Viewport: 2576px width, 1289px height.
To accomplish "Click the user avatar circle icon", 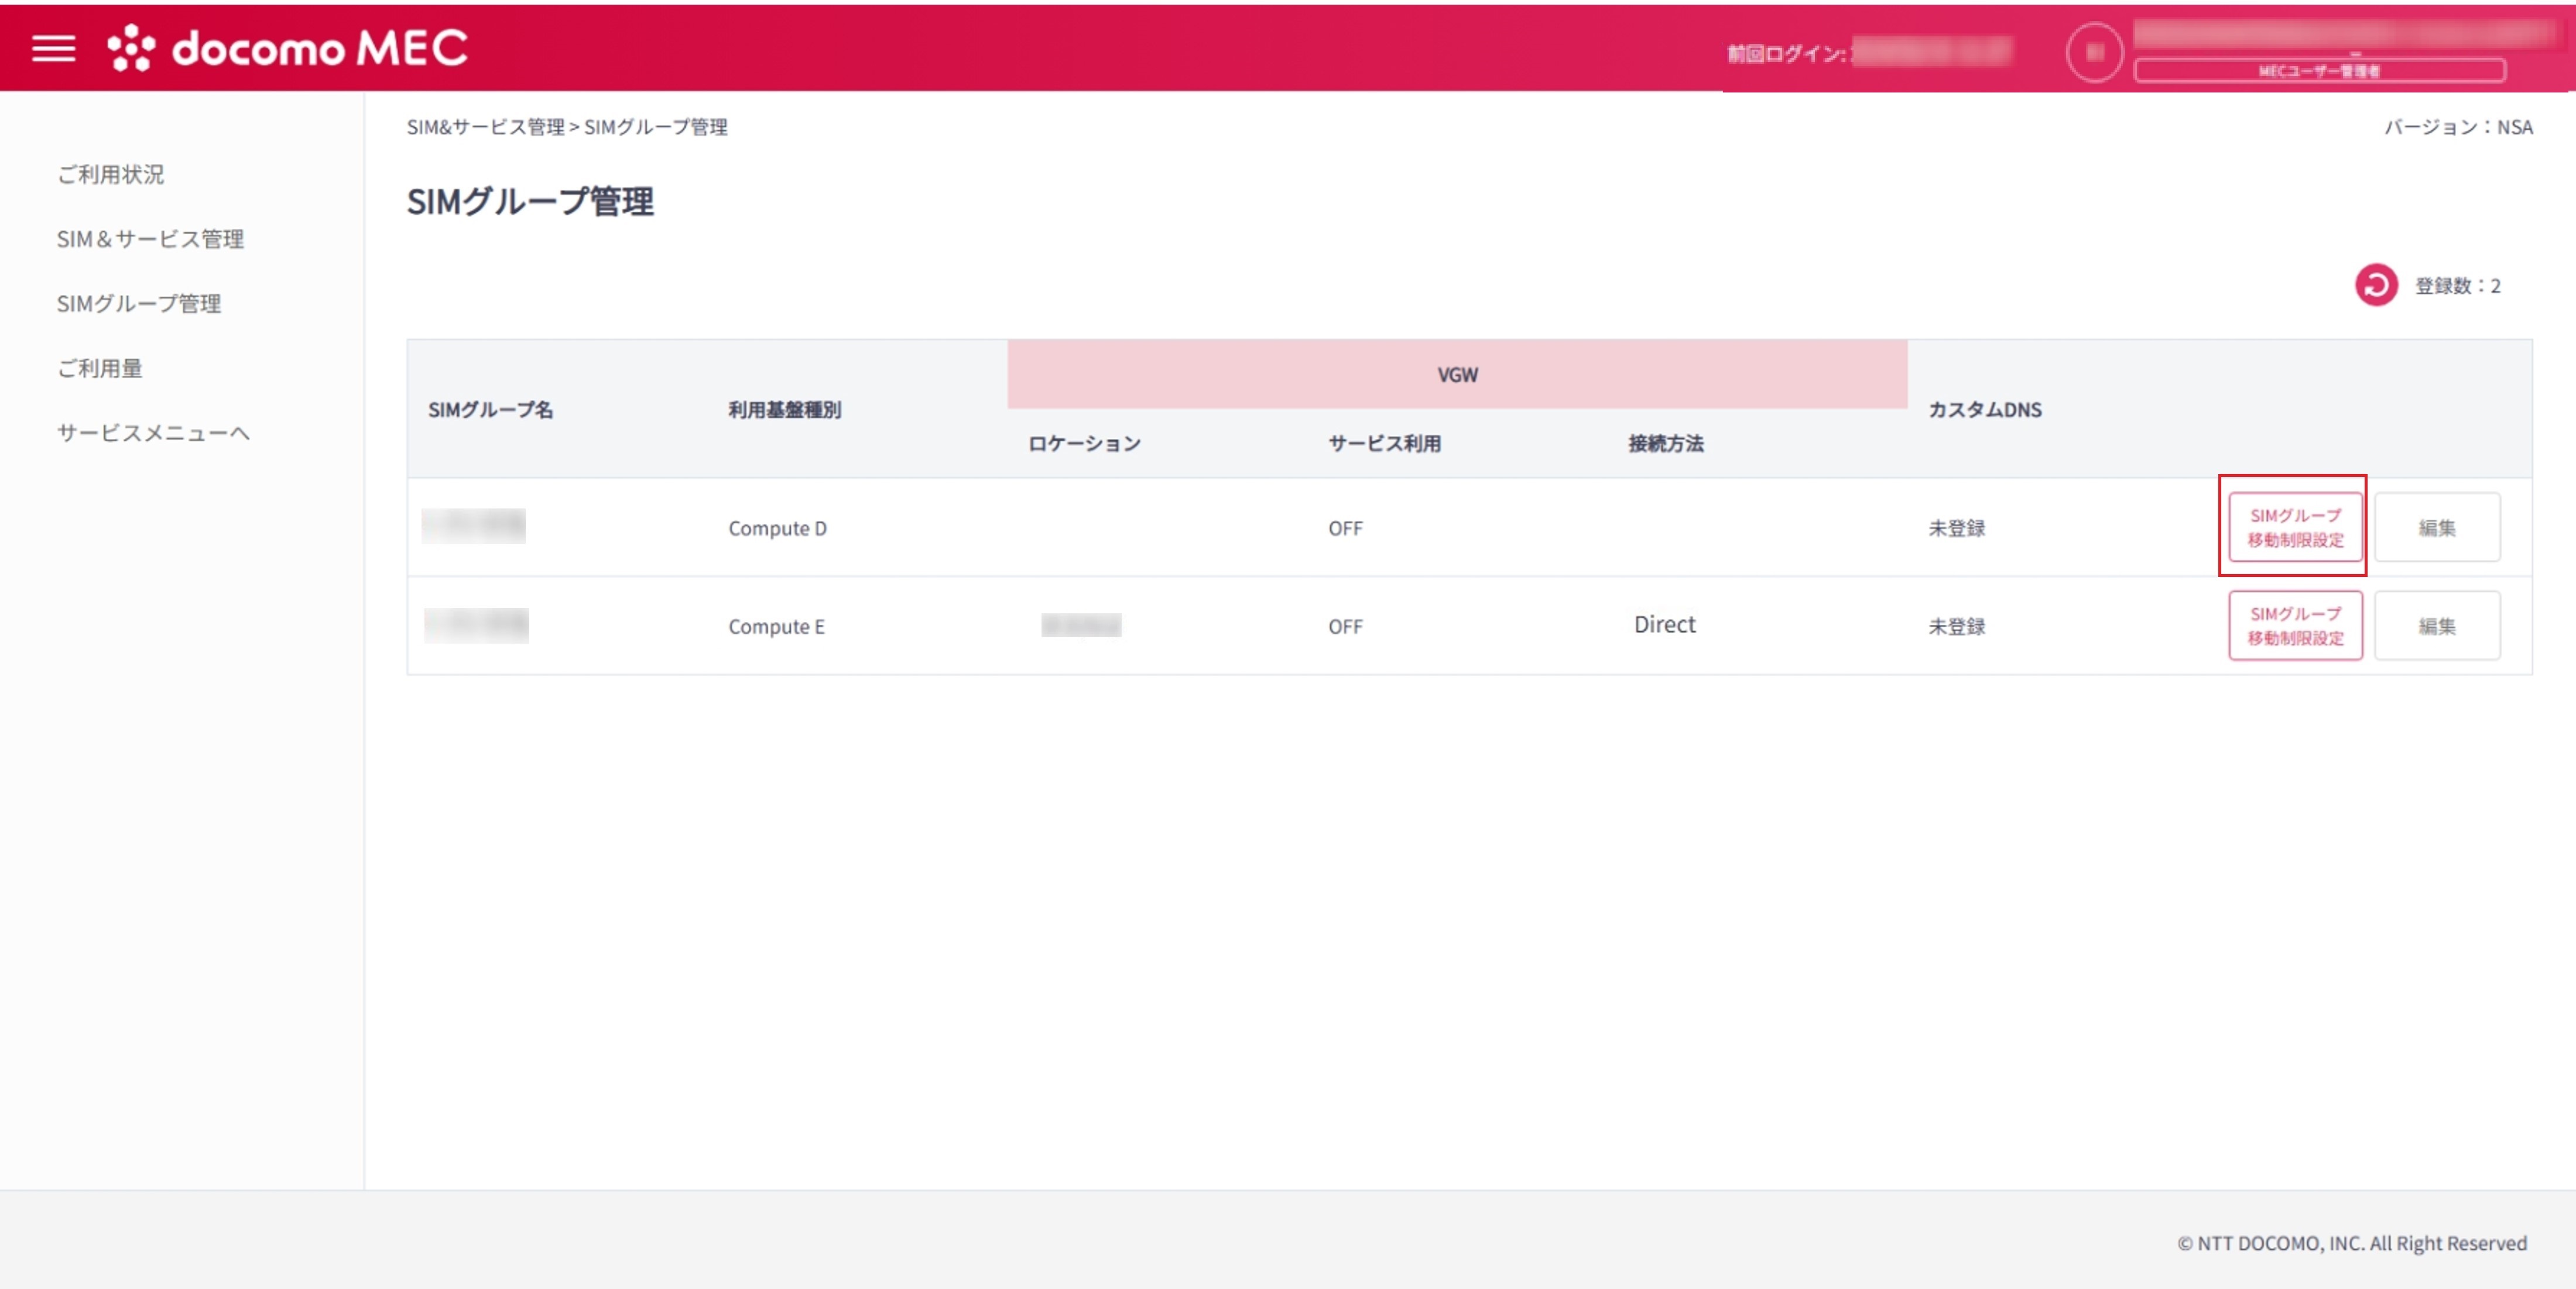I will click(x=2094, y=52).
